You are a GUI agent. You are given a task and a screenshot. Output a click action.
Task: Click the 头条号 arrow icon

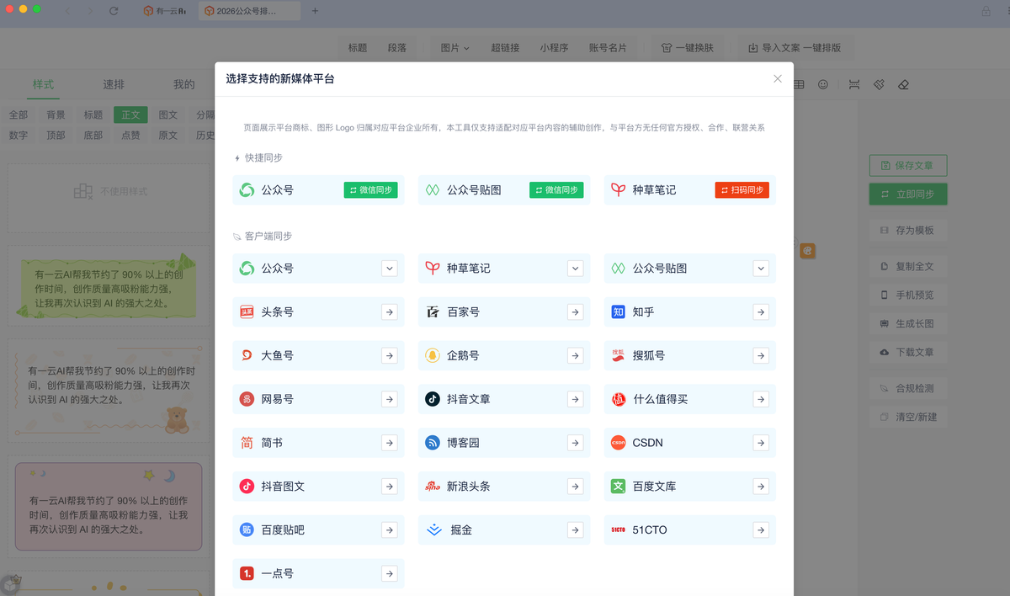[x=390, y=311]
